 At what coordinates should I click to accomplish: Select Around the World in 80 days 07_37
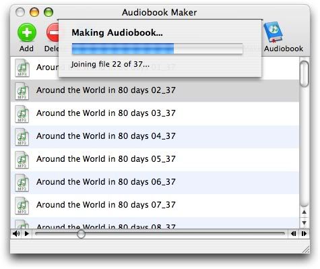(155, 205)
